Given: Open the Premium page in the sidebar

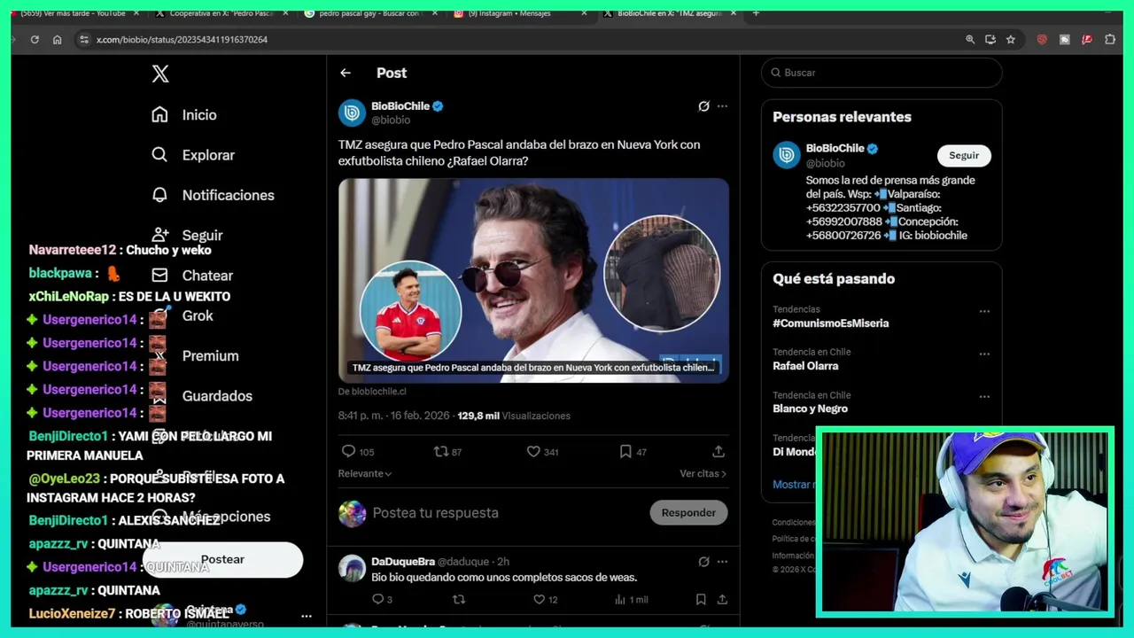Looking at the screenshot, I should pos(196,356).
